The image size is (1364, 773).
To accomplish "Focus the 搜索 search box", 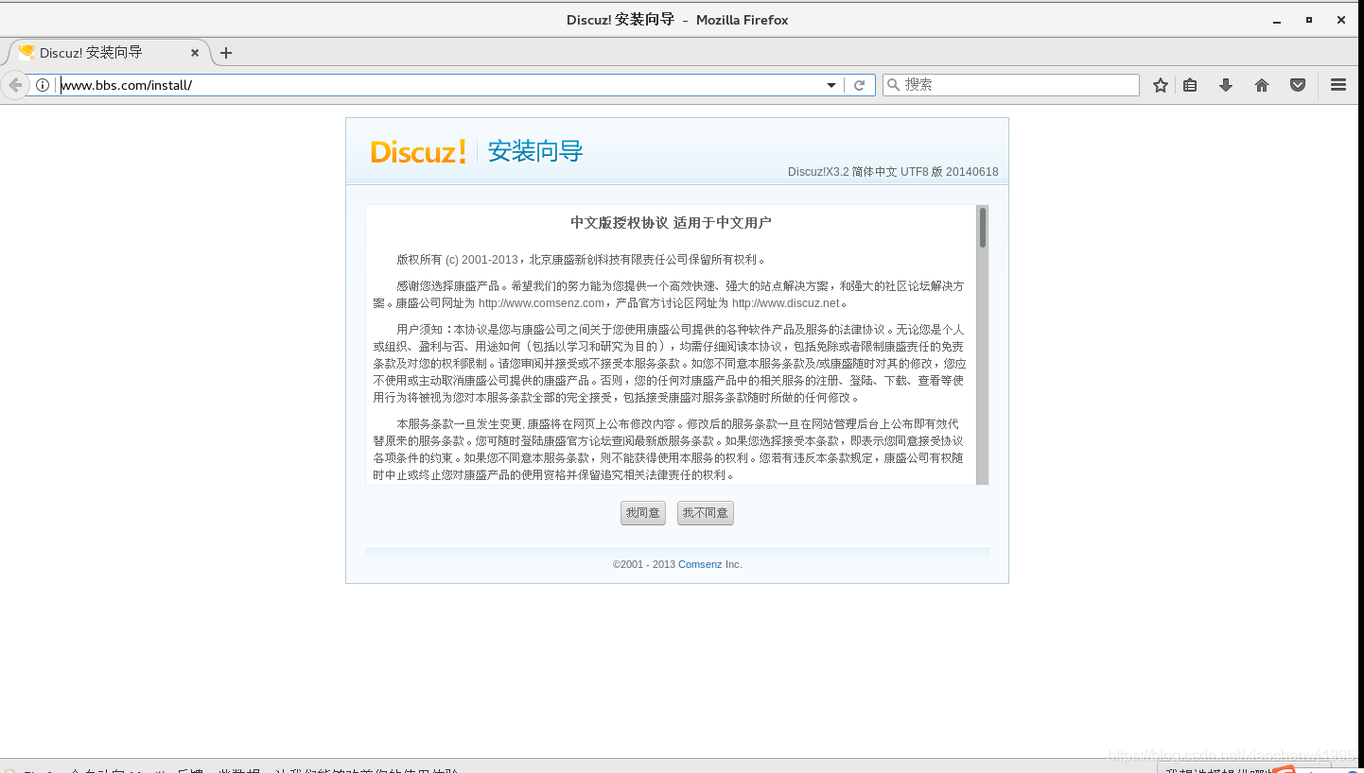I will coord(1011,85).
